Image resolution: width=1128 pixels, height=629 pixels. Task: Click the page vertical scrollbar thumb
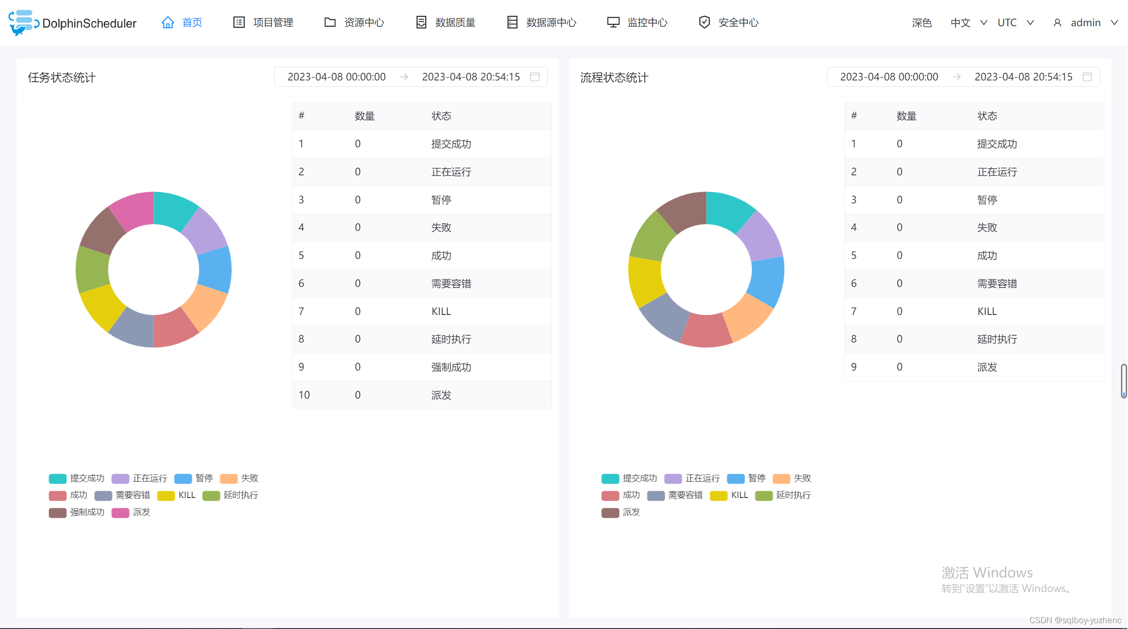[x=1123, y=380]
